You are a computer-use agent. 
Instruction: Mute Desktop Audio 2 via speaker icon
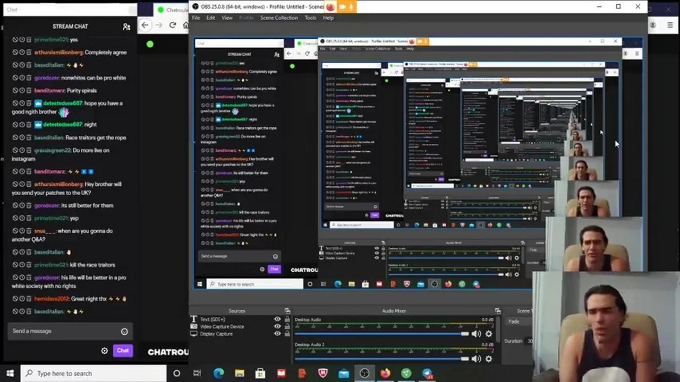coord(476,358)
